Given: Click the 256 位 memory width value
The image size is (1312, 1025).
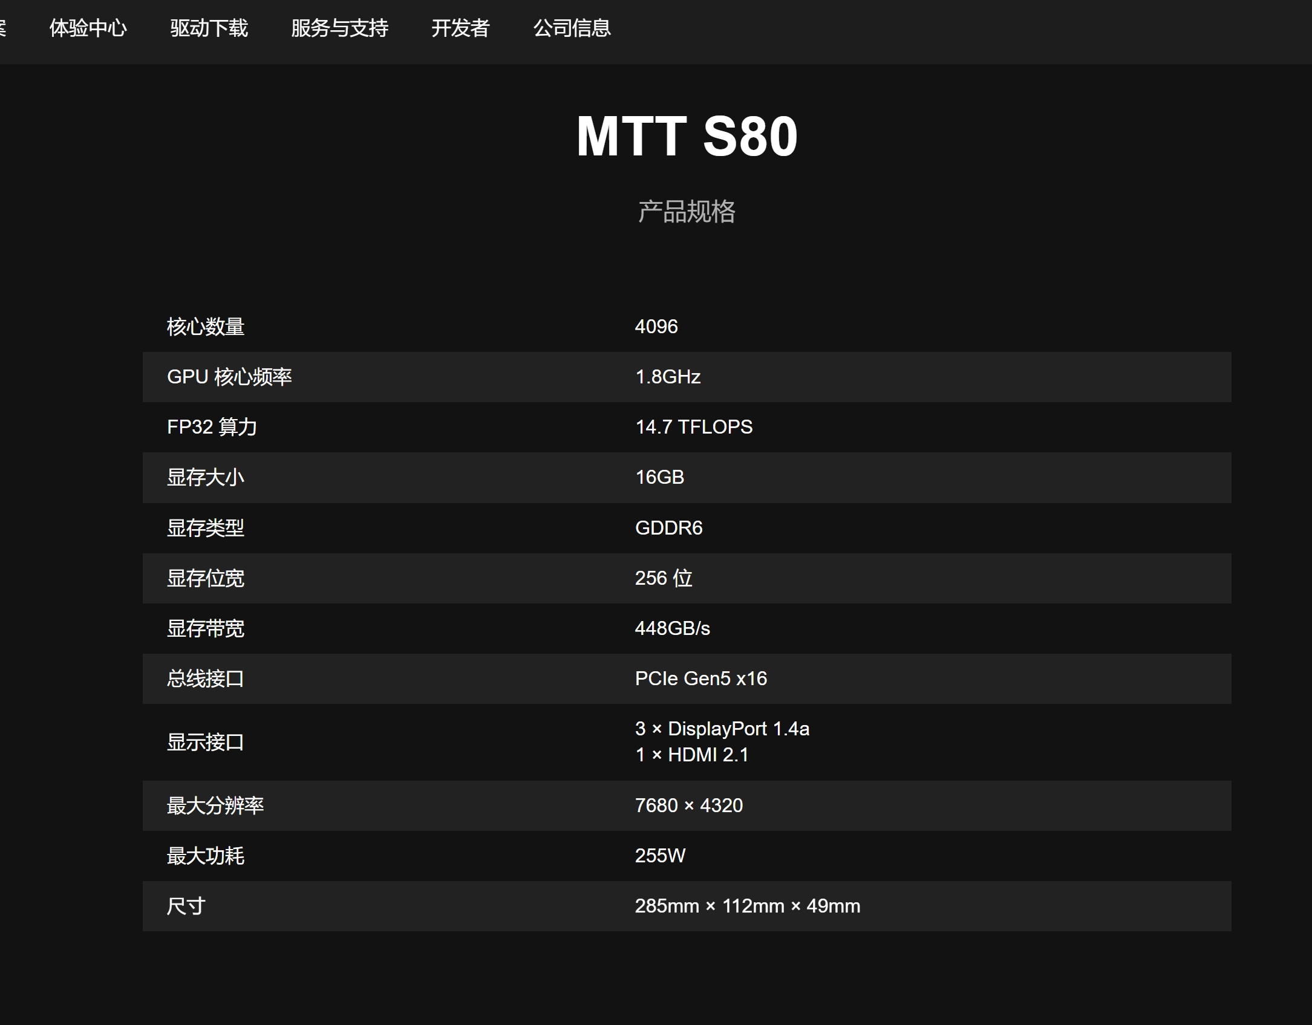Looking at the screenshot, I should pos(664,578).
